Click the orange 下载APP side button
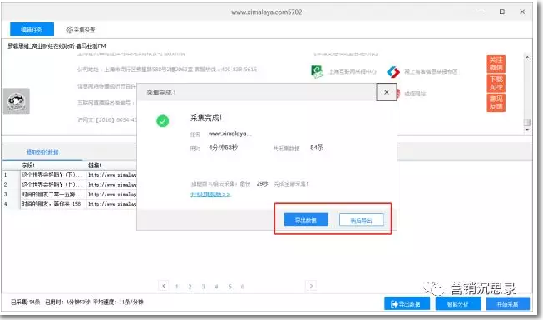Viewport: 543px width, 320px height. click(x=496, y=83)
